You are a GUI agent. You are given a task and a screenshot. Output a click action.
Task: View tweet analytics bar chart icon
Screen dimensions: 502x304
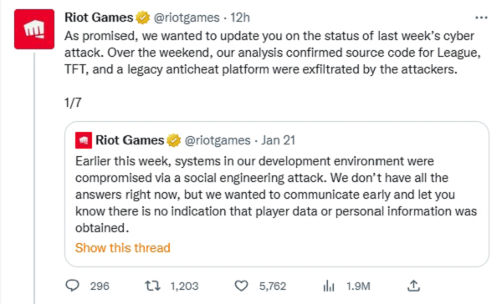329,286
